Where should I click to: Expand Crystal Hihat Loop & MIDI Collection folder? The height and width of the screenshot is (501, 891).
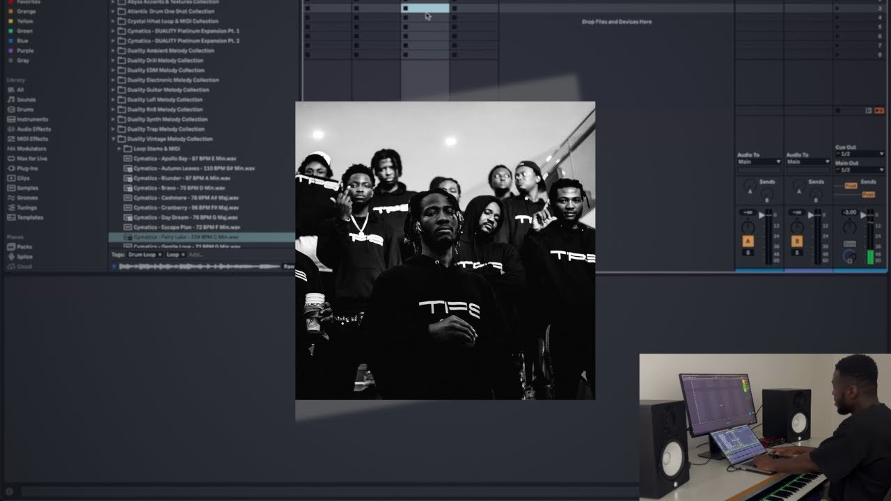point(113,21)
